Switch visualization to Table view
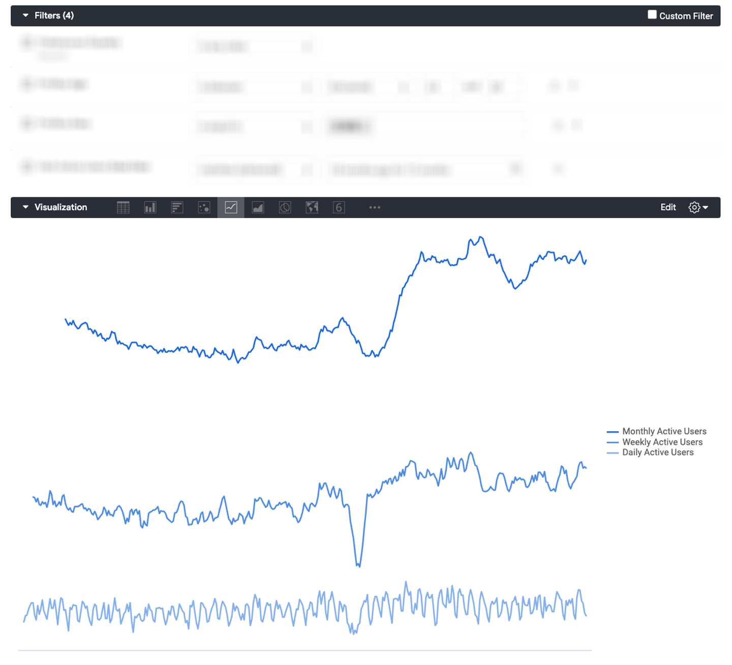Image resolution: width=732 pixels, height=665 pixels. click(x=123, y=207)
